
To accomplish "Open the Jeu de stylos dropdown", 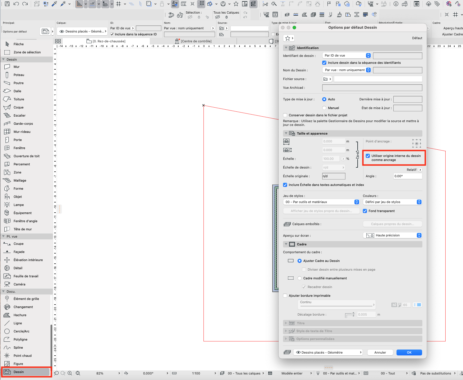I will click(x=321, y=202).
